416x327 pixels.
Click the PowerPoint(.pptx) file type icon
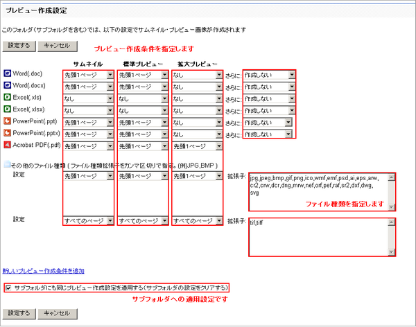(x=7, y=132)
